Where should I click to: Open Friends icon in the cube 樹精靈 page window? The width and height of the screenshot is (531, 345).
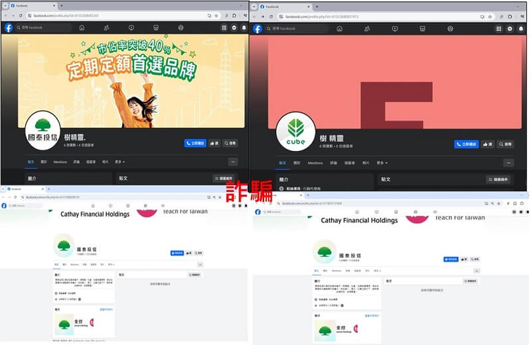(x=367, y=28)
